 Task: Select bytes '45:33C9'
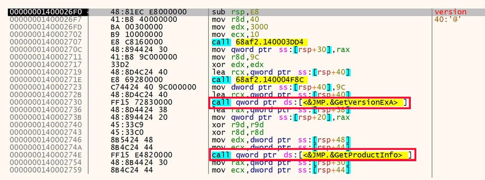(x=127, y=125)
